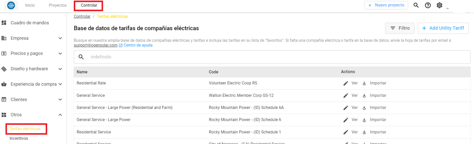474x144 pixels.
Task: Click the tariff search input field
Action: point(272,57)
